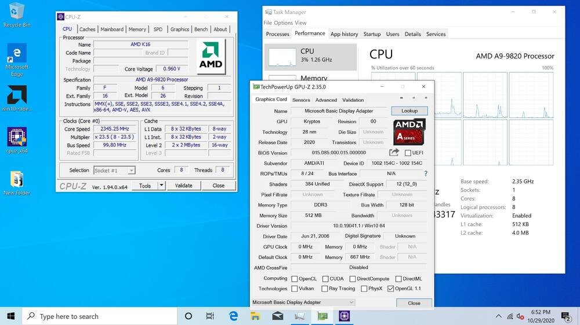Click the Tools button in CPU-Z
Image resolution: width=580 pixels, height=325 pixels.
pos(145,186)
